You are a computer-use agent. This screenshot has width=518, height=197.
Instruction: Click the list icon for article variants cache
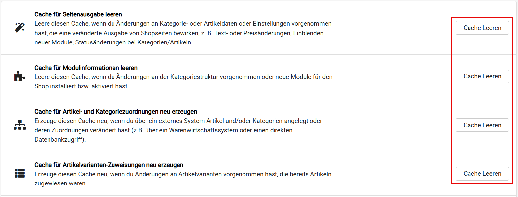[20, 173]
